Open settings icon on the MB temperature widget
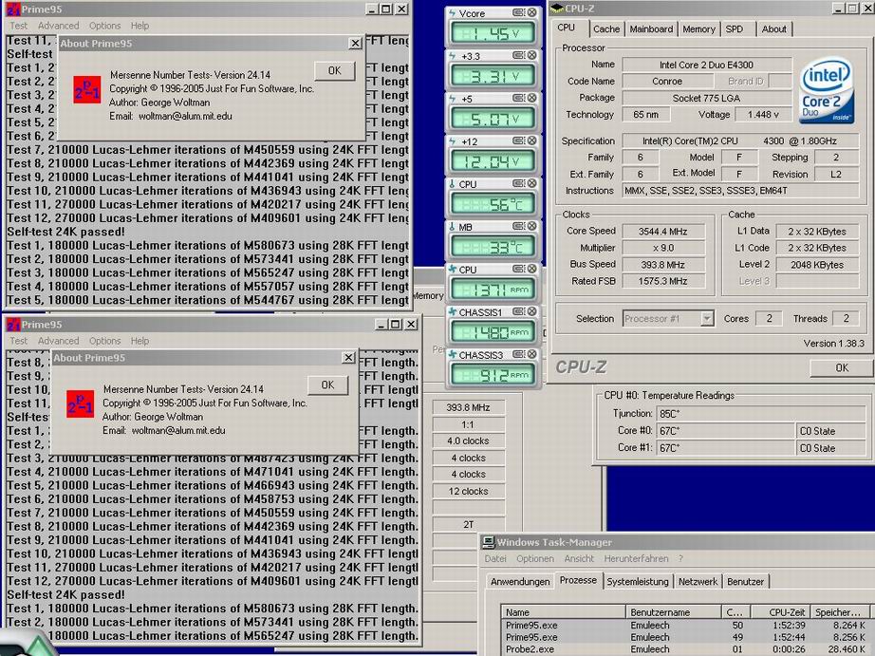The height and width of the screenshot is (656, 875). (x=518, y=226)
